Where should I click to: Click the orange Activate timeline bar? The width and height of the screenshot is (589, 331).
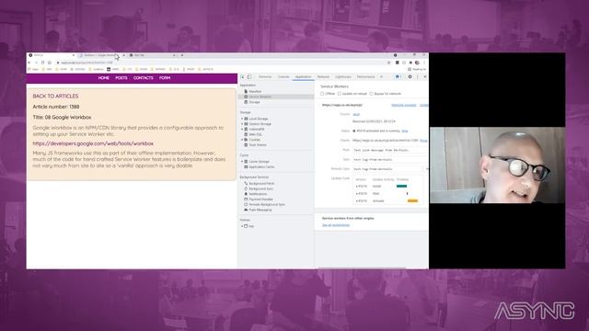tap(412, 201)
